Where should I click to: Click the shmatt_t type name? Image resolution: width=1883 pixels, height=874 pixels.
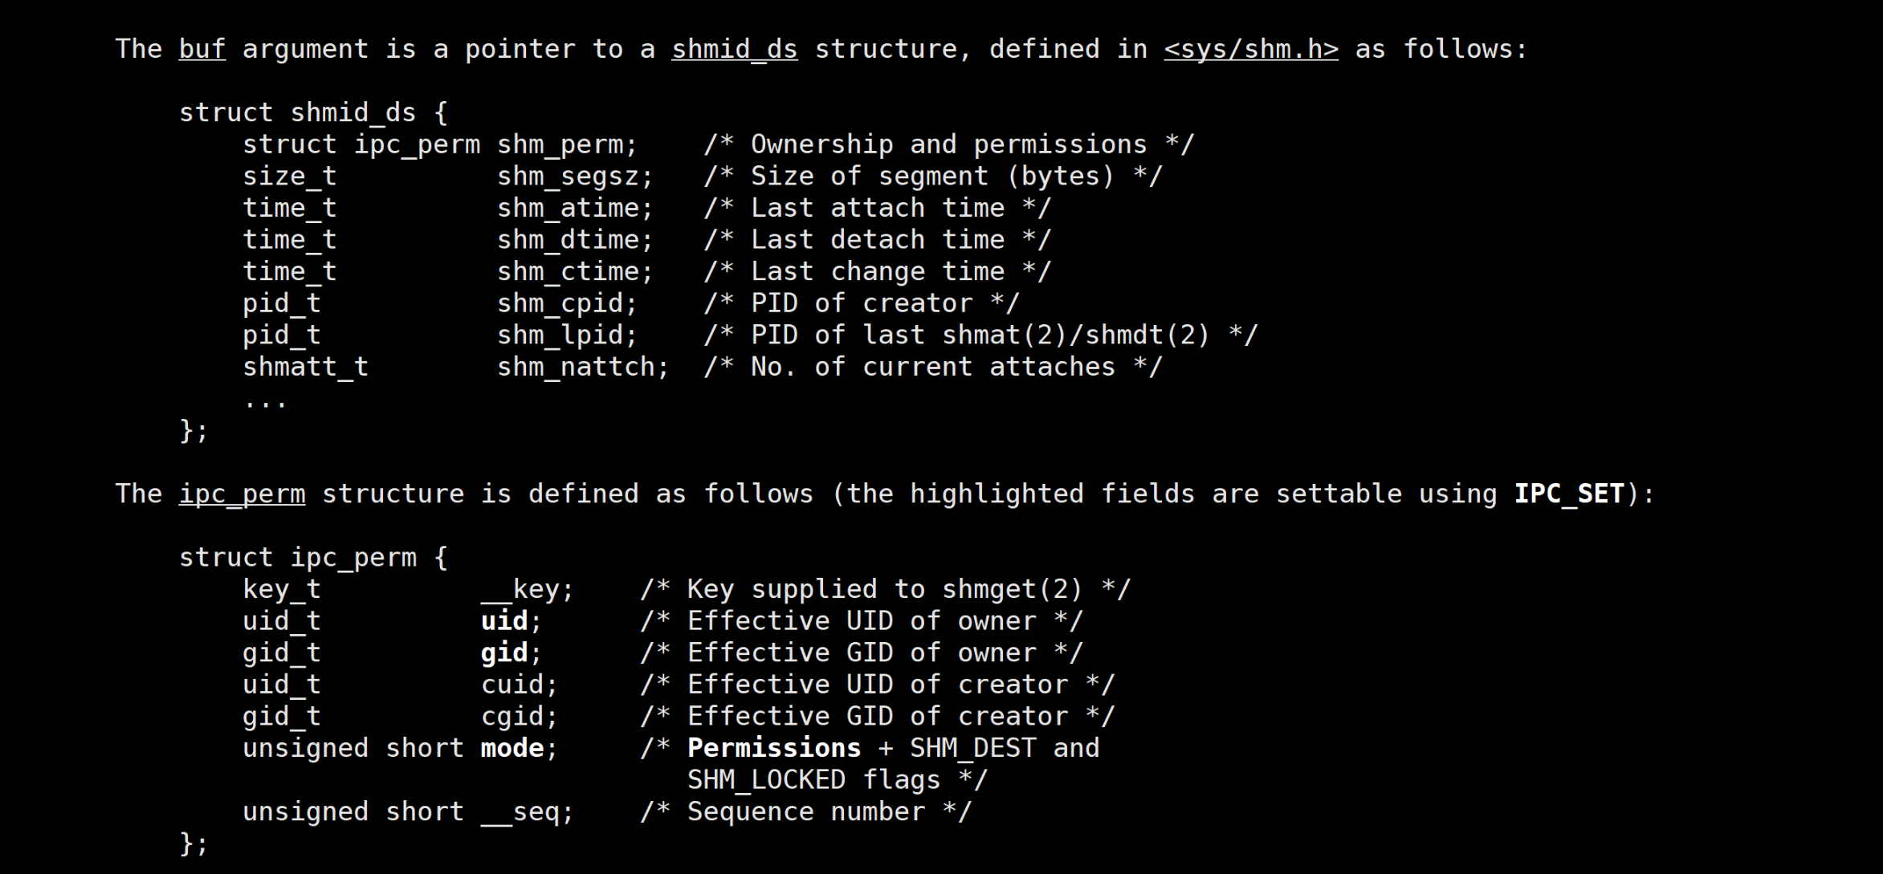(305, 368)
